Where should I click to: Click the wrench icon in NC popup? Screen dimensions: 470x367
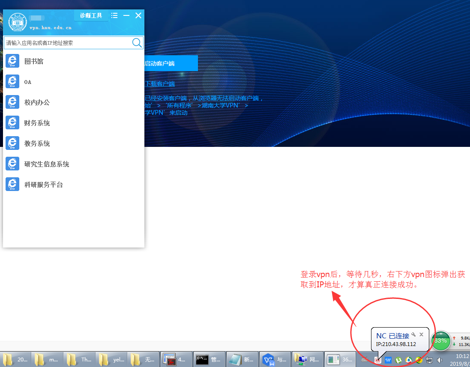413,334
